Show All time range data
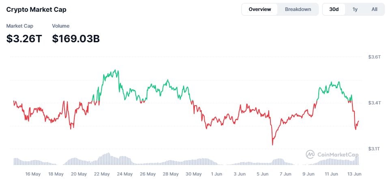The height and width of the screenshot is (180, 391). click(x=374, y=9)
